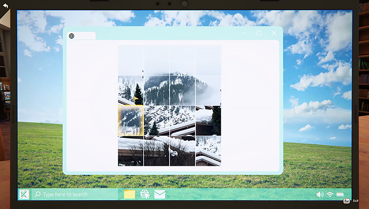Click the Type here to search field
Image resolution: width=369 pixels, height=209 pixels.
tap(74, 194)
